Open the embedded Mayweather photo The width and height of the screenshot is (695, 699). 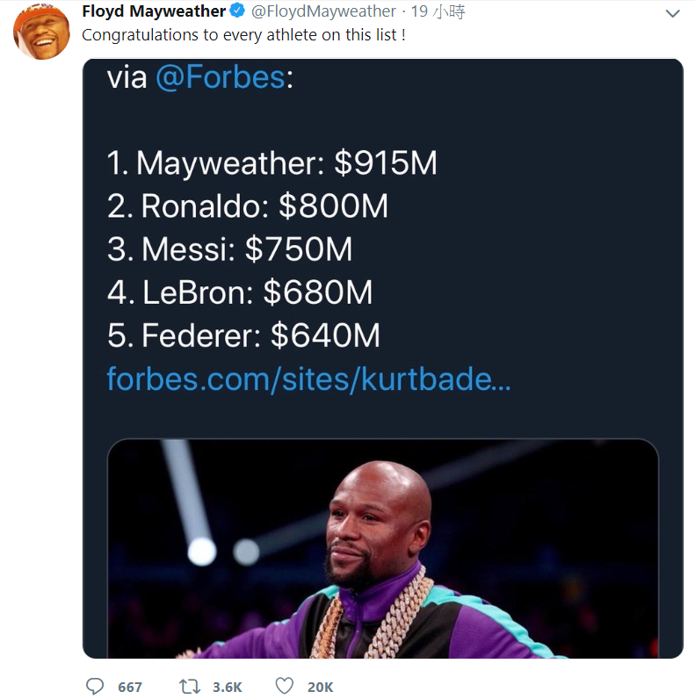click(x=383, y=548)
